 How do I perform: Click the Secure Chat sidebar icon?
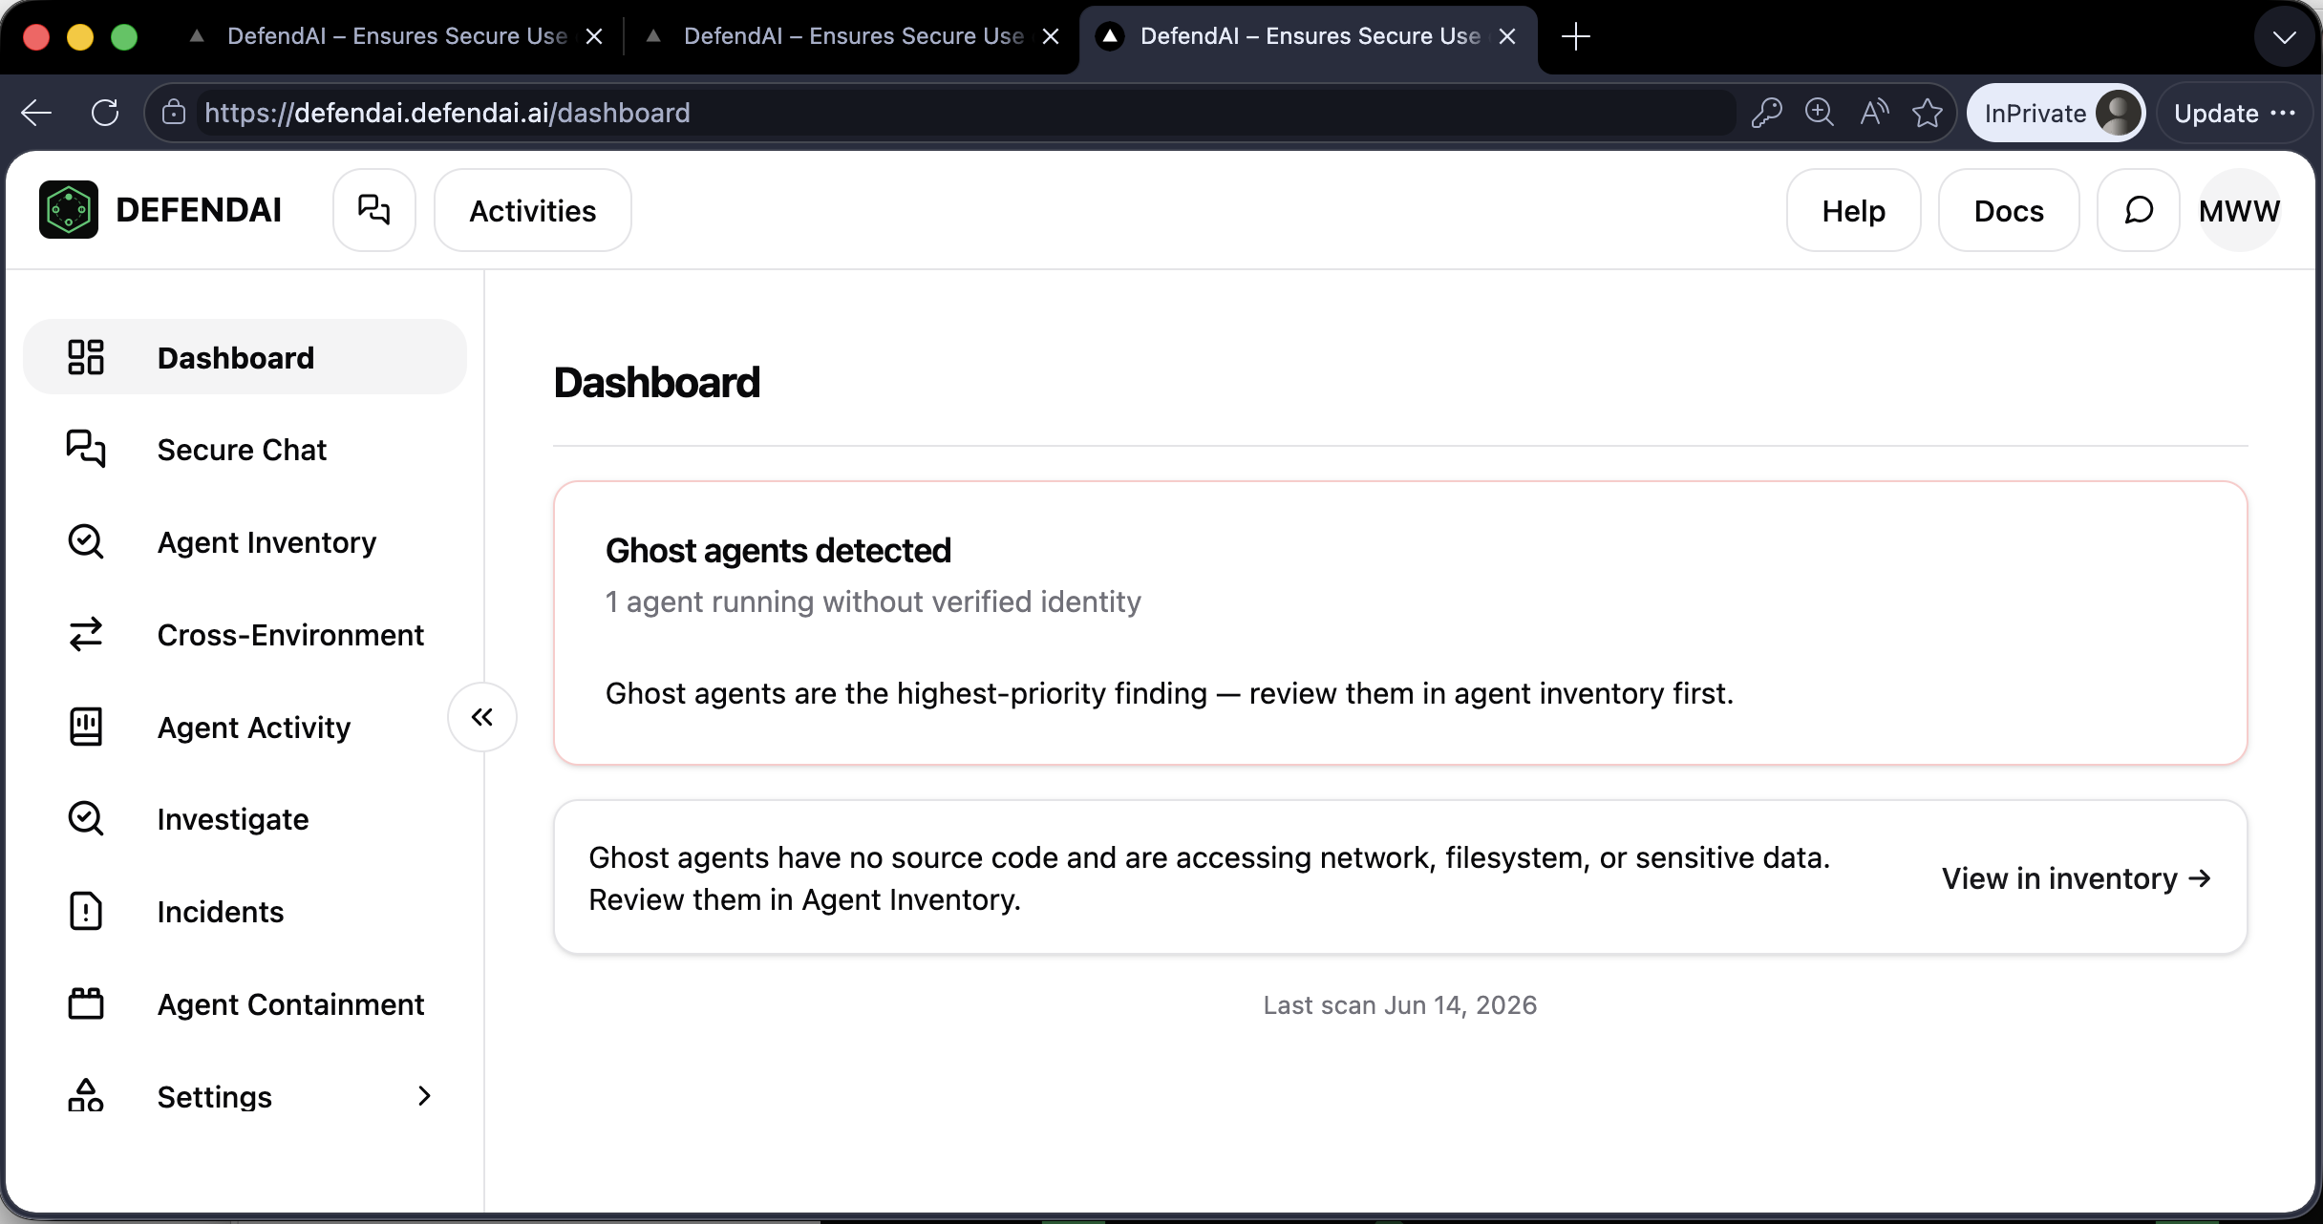pyautogui.click(x=86, y=449)
